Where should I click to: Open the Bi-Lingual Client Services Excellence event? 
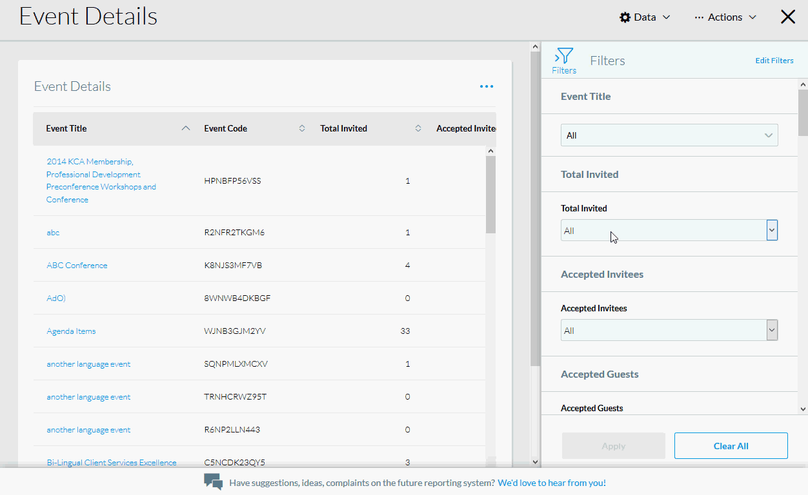point(111,462)
